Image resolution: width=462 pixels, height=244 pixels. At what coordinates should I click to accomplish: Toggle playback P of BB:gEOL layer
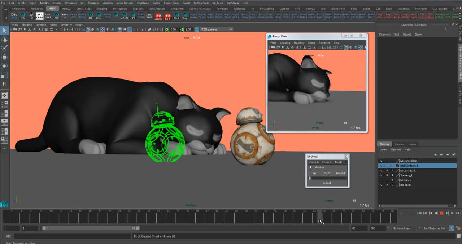click(x=387, y=185)
